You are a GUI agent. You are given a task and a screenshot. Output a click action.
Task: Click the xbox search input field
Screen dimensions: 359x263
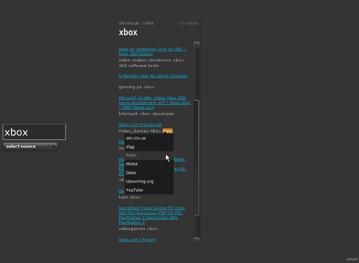34,132
